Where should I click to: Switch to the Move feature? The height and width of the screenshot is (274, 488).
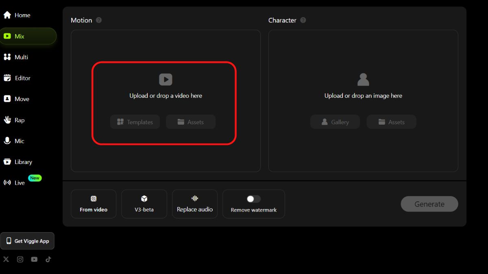pos(21,99)
